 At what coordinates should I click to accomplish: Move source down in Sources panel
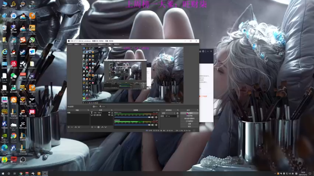pyautogui.click(x=106, y=127)
